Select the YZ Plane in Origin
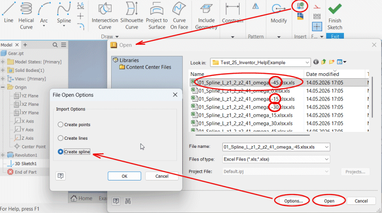Viewport: 382px width, 213px height. [x=30, y=96]
